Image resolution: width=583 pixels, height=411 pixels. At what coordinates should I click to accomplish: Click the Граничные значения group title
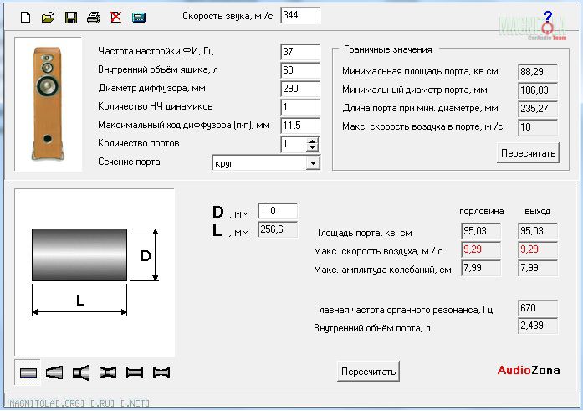coord(388,49)
